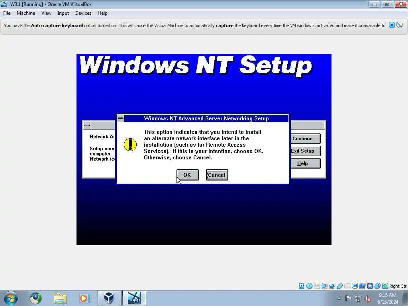This screenshot has width=408, height=306.
Task: Click the shared folders status icon
Action: coord(347,286)
